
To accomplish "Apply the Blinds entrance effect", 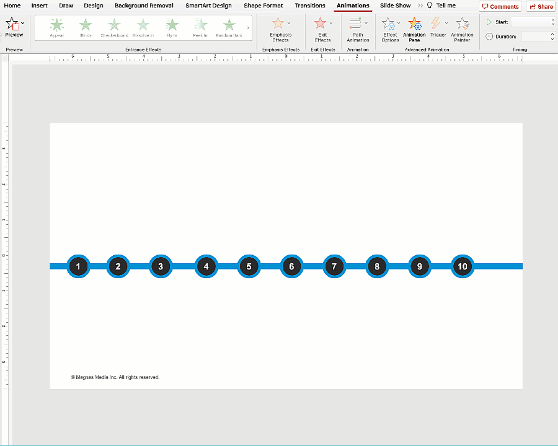I will tap(86, 28).
